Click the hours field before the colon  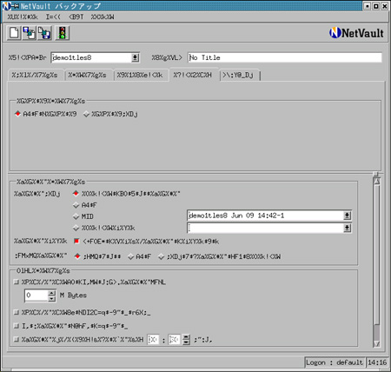pyautogui.click(x=153, y=340)
